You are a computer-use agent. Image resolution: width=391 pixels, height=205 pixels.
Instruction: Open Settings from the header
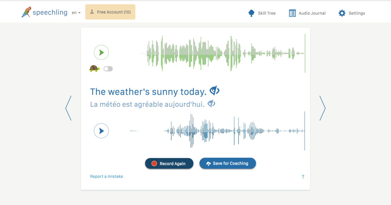[x=352, y=13]
